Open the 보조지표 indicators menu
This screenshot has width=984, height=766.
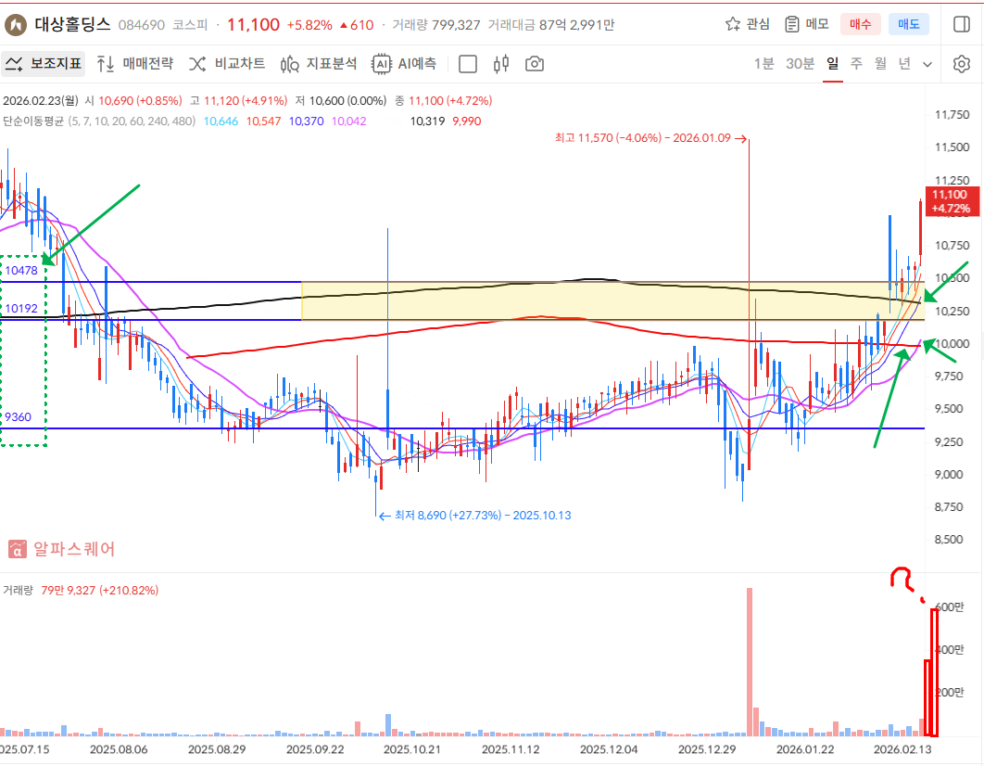point(44,64)
